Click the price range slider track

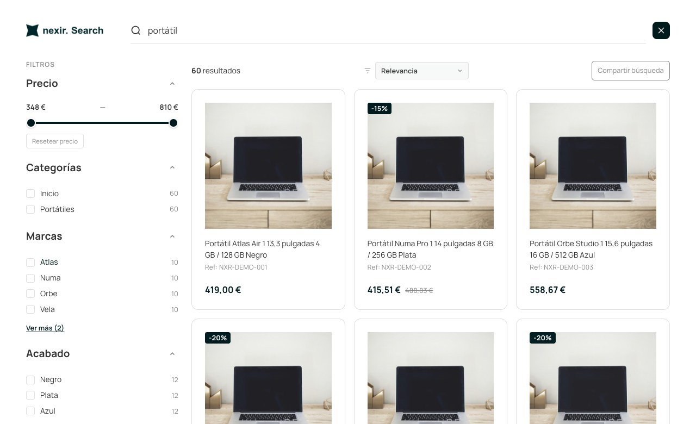pos(102,123)
